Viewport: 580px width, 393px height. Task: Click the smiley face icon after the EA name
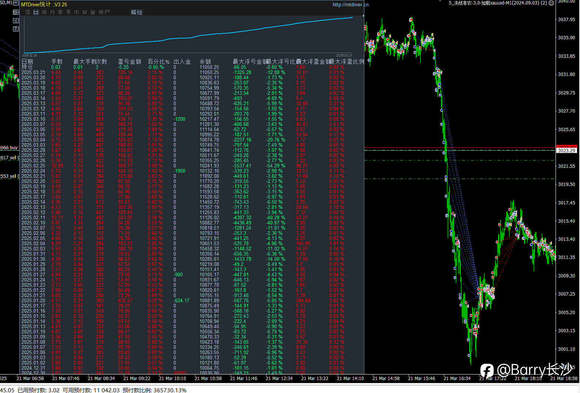(551, 3)
